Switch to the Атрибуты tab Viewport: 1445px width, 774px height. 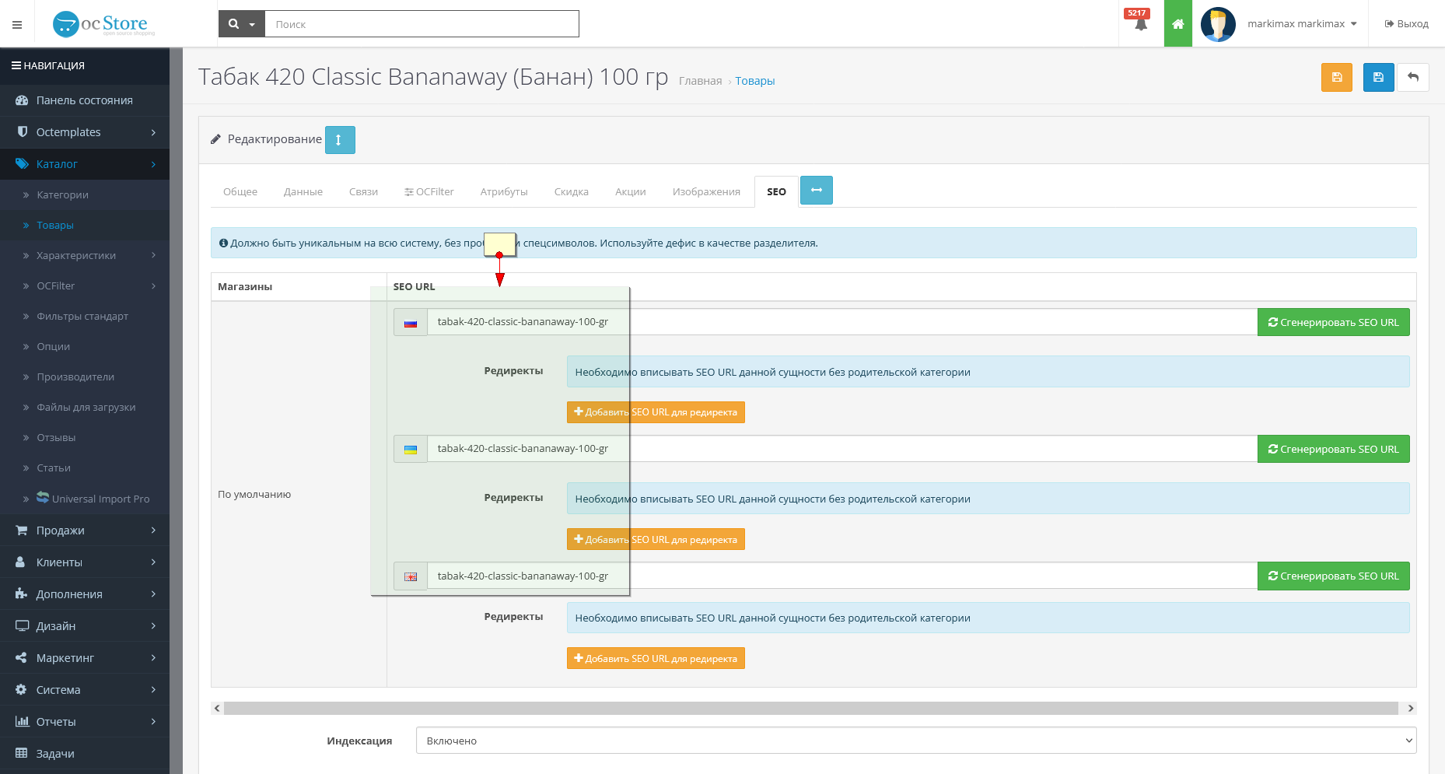pos(503,192)
